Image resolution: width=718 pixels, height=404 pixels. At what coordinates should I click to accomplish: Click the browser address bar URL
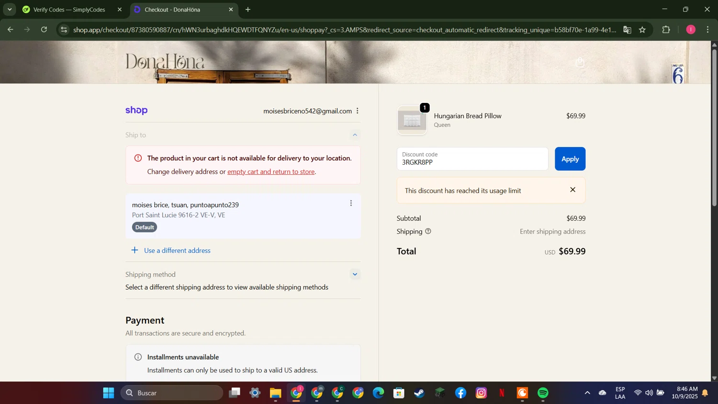(345, 30)
